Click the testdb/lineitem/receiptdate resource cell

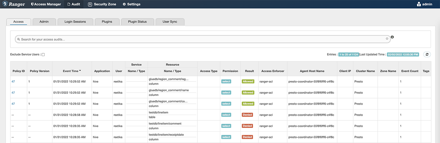point(172,137)
